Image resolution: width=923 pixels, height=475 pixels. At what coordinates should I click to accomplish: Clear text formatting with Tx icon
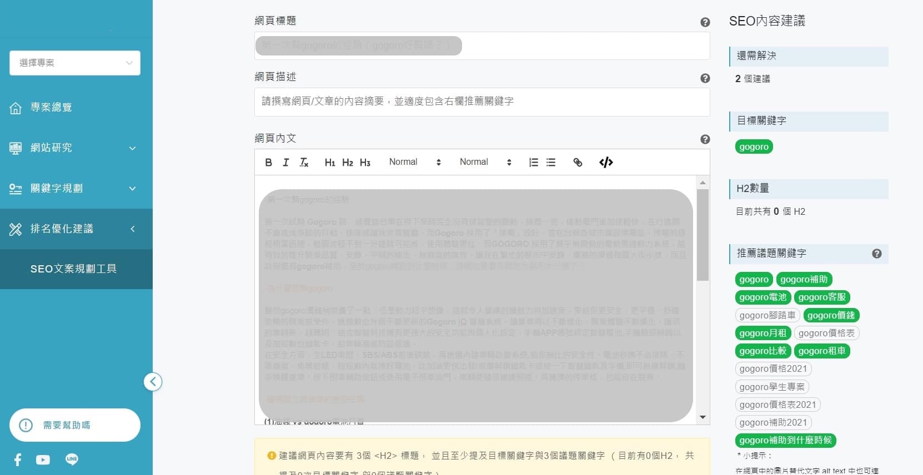(x=304, y=162)
